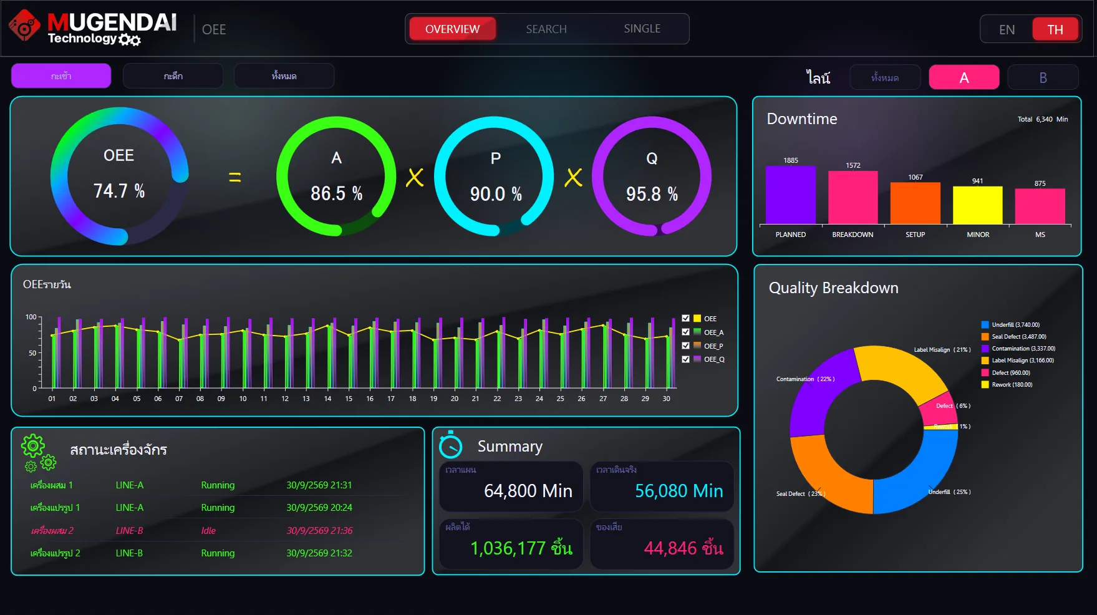Click the Downtime panel title
Image resolution: width=1097 pixels, height=615 pixels.
802,119
